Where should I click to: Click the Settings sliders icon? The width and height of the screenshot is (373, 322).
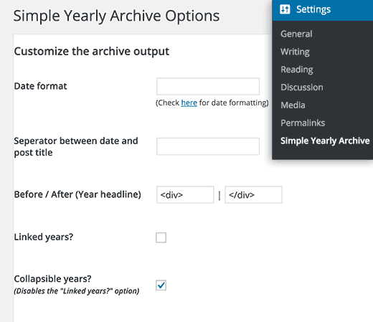[285, 9]
